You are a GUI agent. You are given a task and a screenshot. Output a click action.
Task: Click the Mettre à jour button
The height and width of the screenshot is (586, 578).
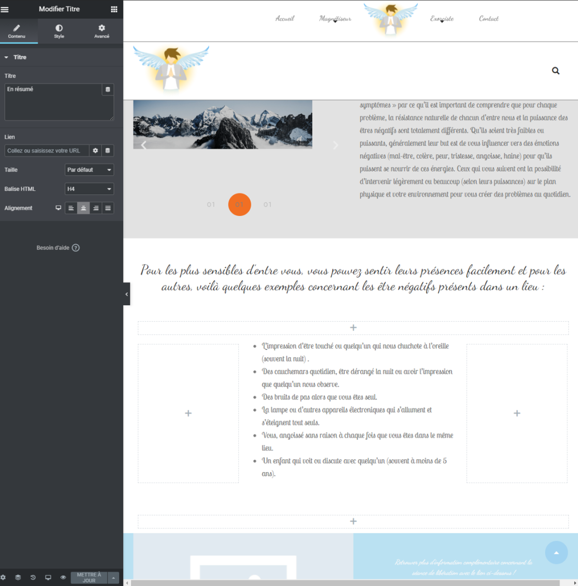(89, 577)
